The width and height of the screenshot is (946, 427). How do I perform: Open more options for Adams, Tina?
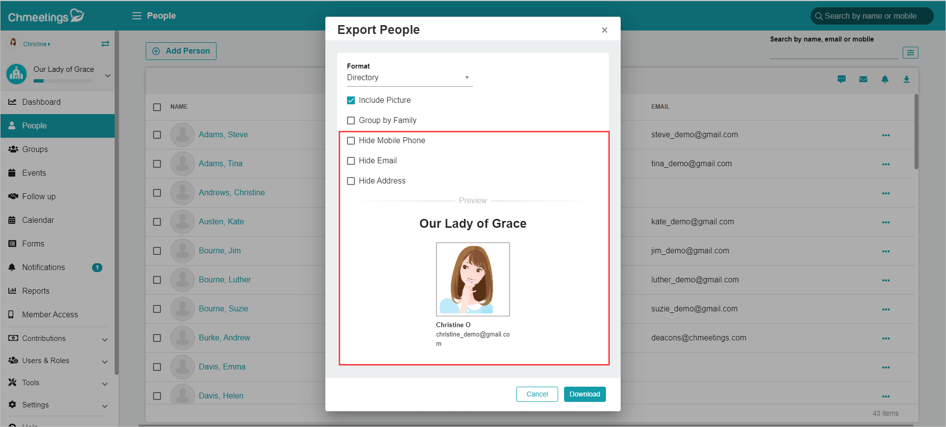click(886, 164)
